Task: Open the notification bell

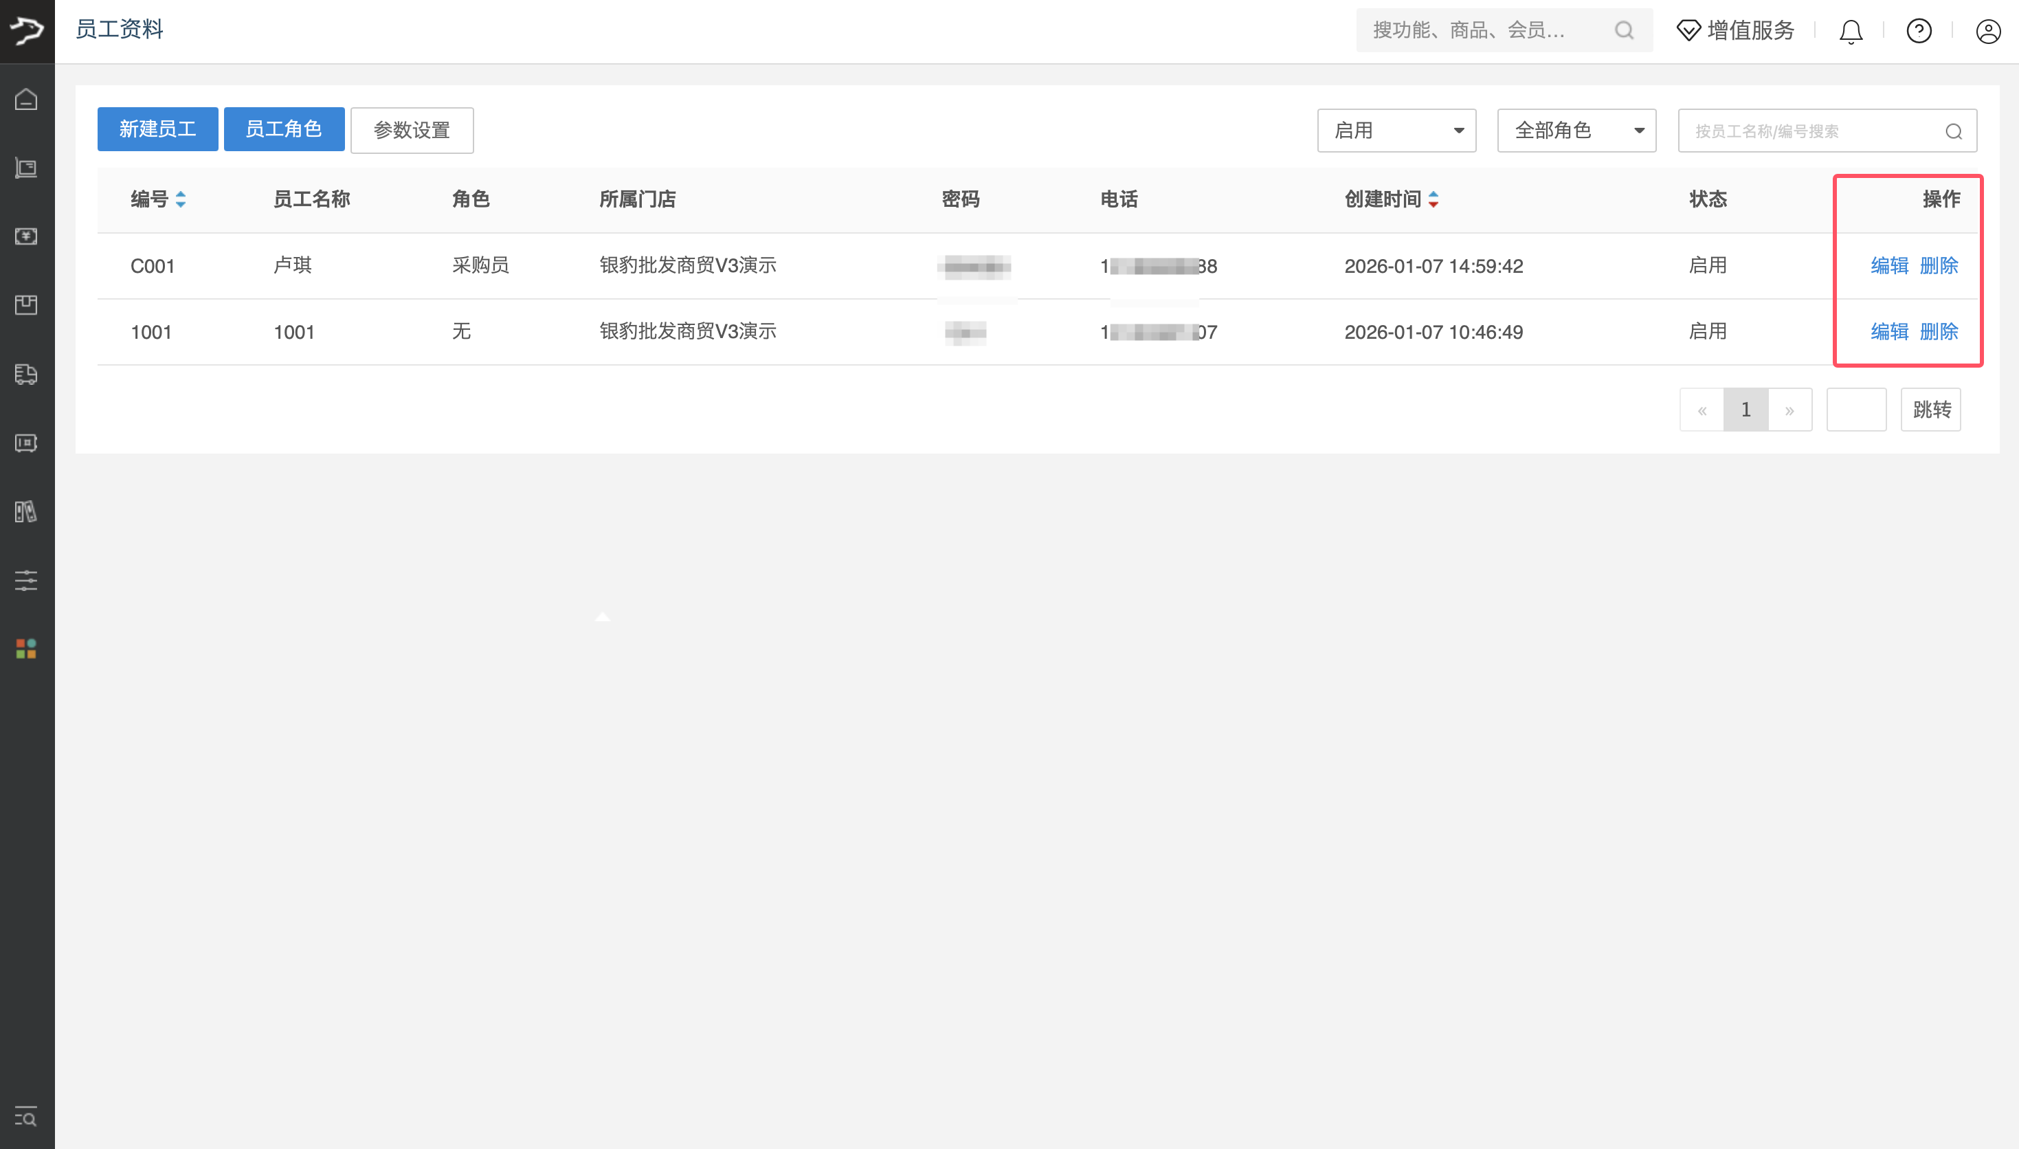Action: point(1850,32)
